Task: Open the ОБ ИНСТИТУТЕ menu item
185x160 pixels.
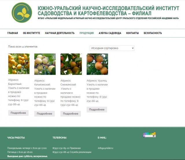Action: [x=32, y=33]
